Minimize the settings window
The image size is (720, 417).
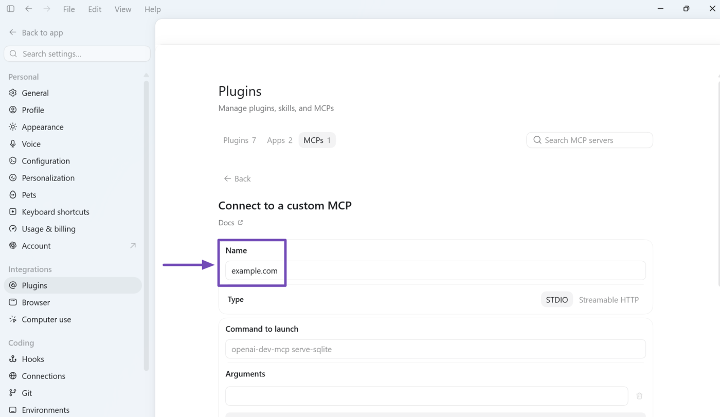[661, 9]
